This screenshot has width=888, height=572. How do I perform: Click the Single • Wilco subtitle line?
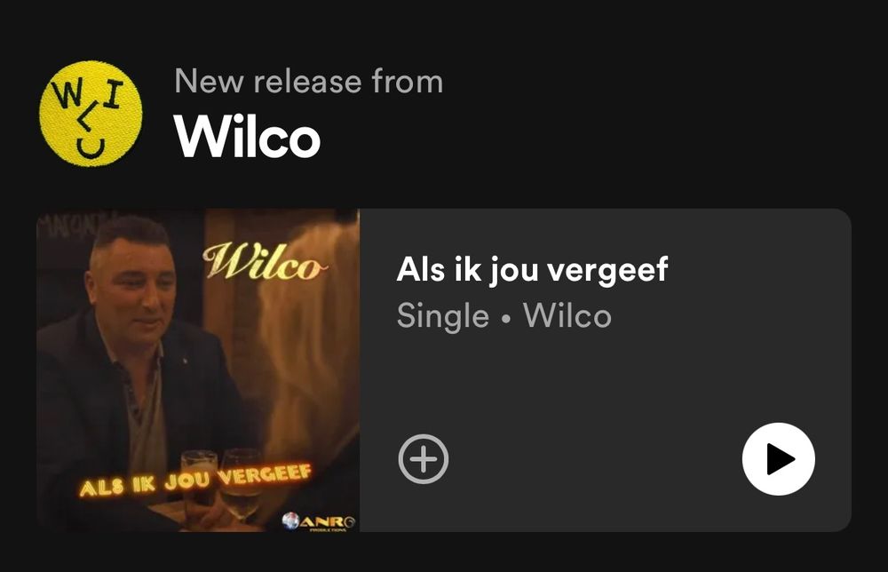coord(504,315)
